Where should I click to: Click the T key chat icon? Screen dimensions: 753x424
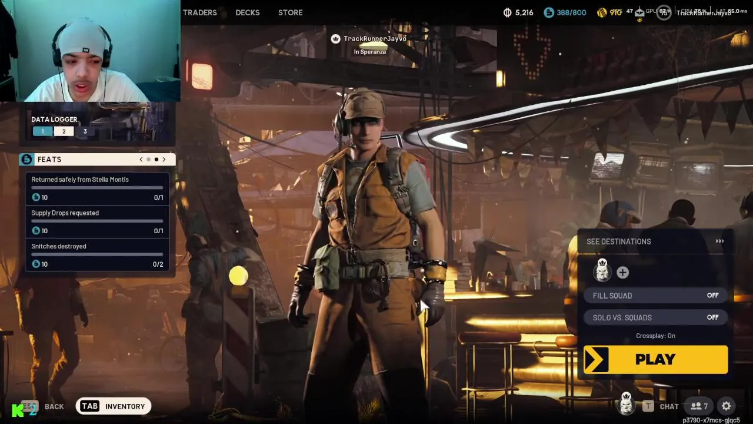tap(648, 406)
